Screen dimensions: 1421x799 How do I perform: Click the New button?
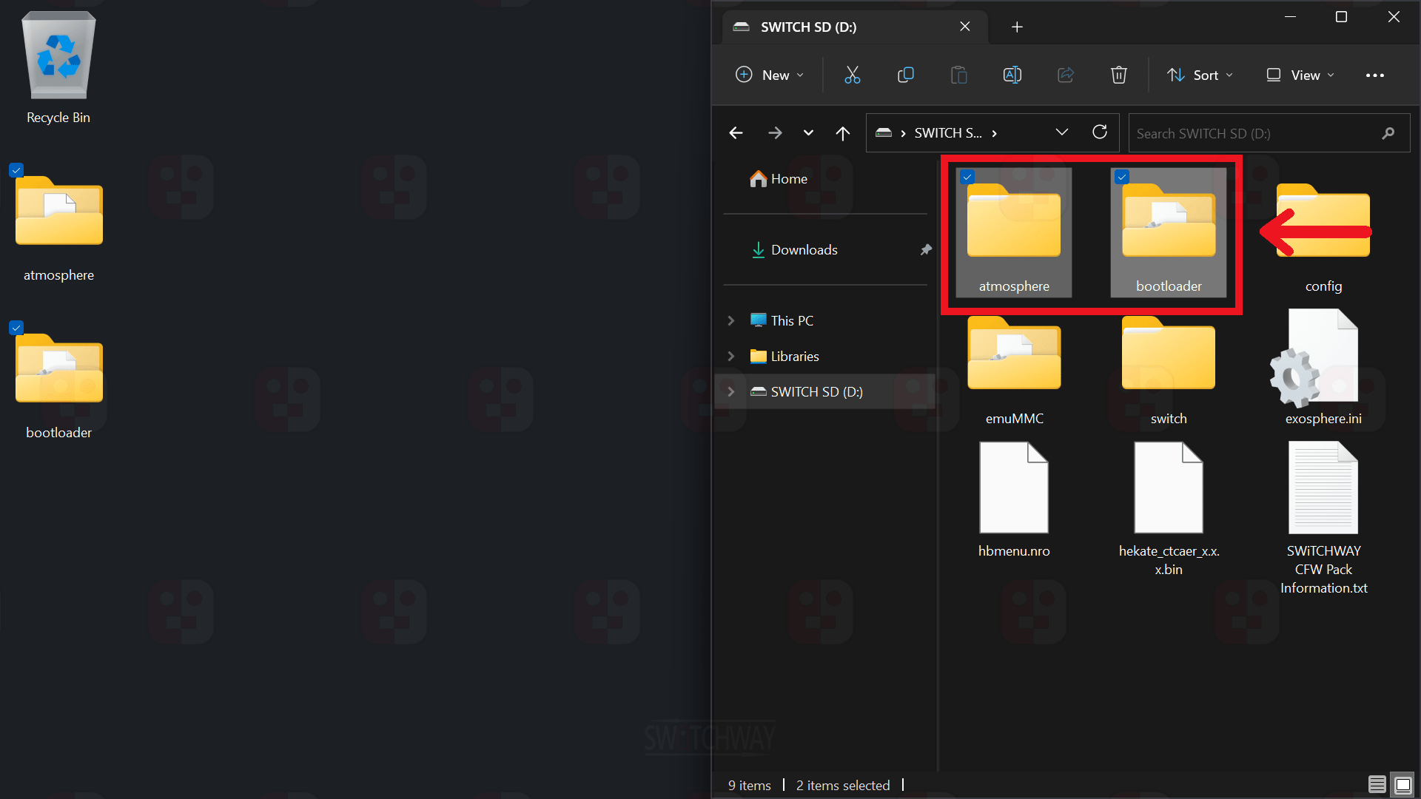tap(769, 75)
